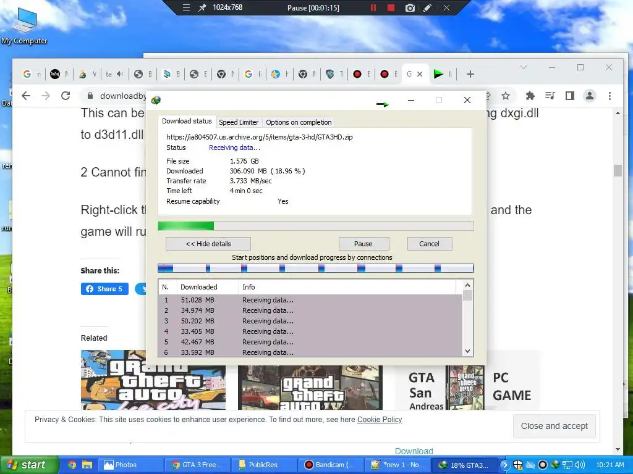
Task: Close the active Chrome tab
Action: 420,74
